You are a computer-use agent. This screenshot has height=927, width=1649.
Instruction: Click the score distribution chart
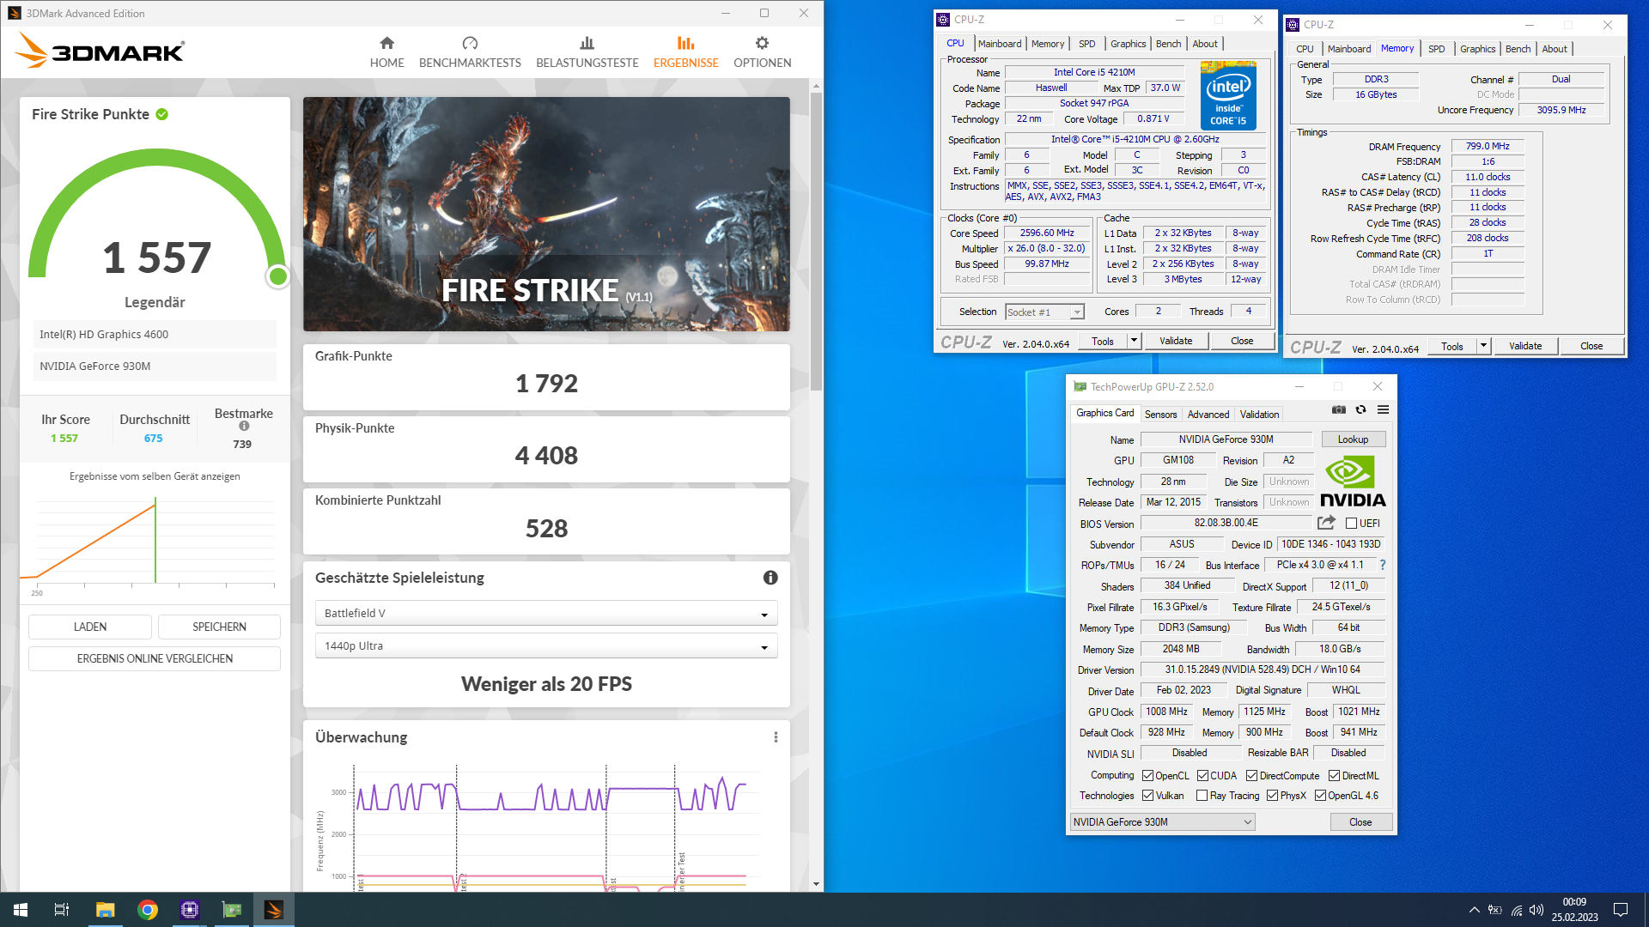click(155, 544)
